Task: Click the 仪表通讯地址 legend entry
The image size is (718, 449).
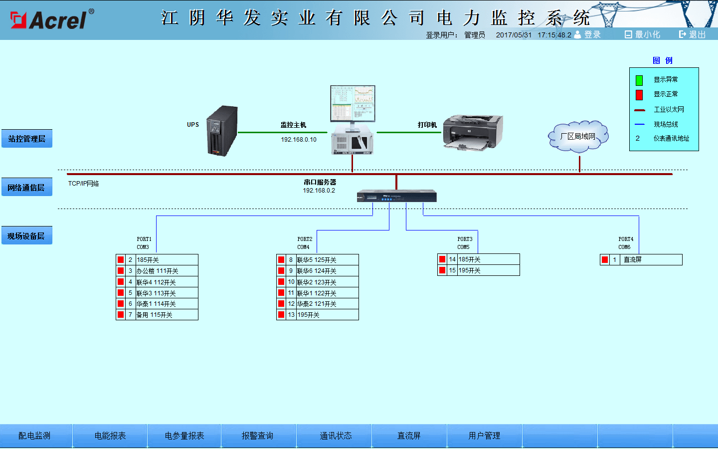Action: click(671, 138)
